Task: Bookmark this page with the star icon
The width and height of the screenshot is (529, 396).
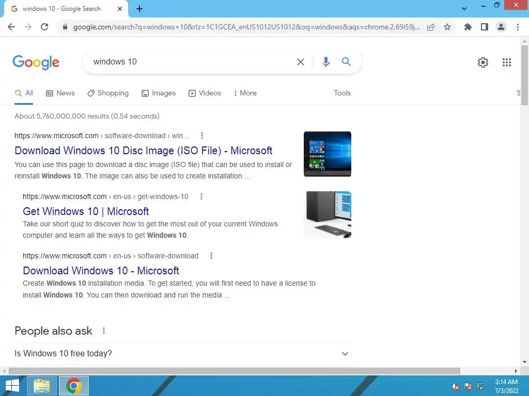Action: pyautogui.click(x=447, y=27)
